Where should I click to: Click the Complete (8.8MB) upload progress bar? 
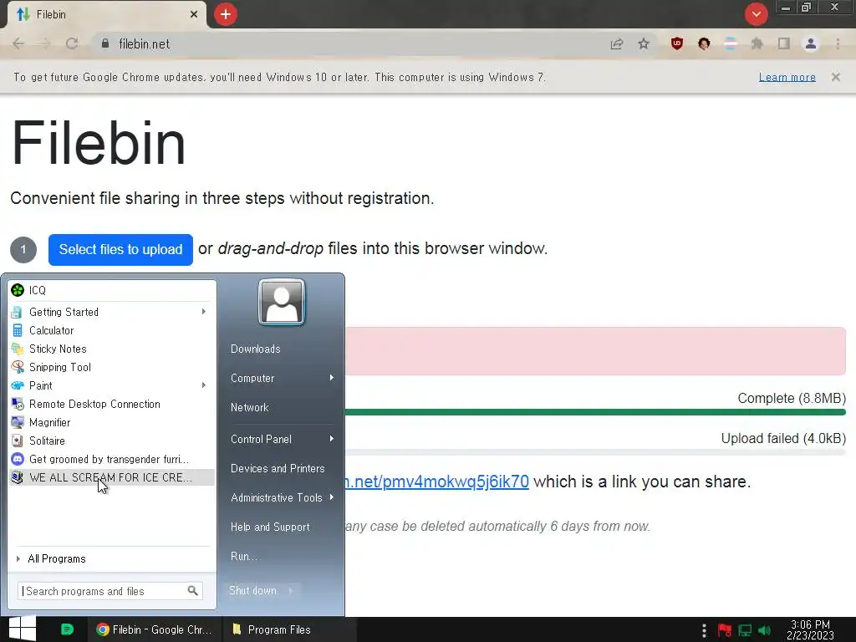pyautogui.click(x=595, y=412)
